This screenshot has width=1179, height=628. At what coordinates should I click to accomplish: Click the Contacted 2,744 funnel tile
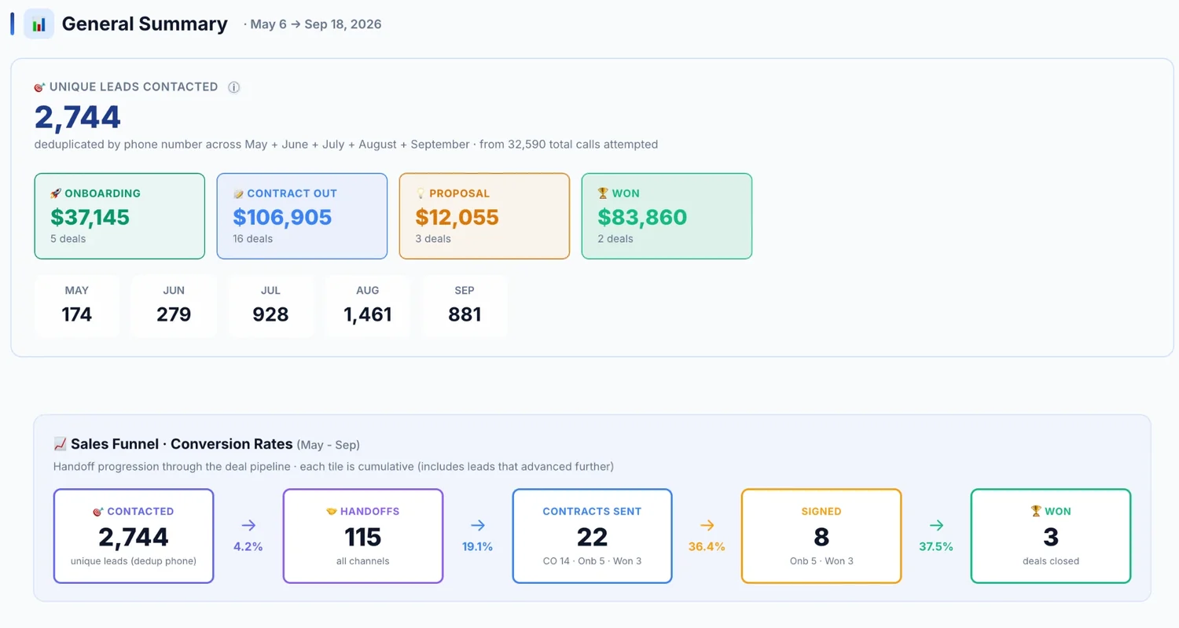134,536
